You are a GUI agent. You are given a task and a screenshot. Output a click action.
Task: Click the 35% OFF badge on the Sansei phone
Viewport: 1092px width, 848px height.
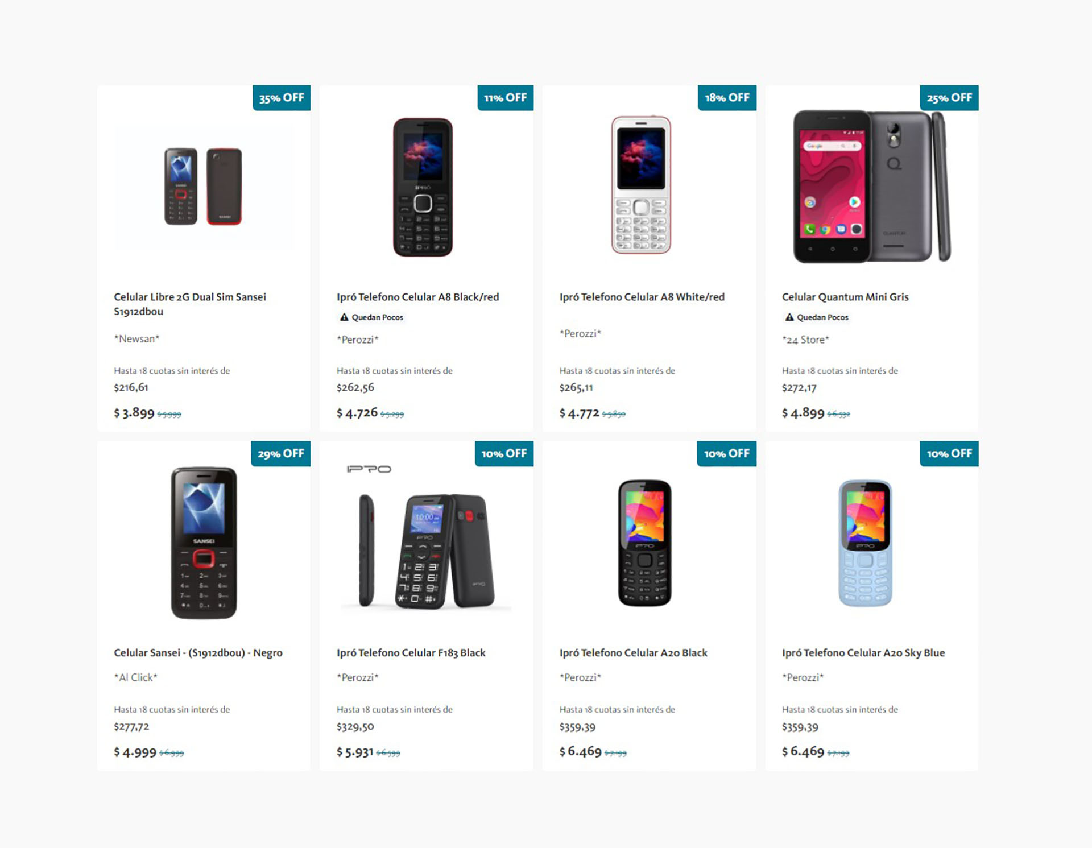pos(280,98)
